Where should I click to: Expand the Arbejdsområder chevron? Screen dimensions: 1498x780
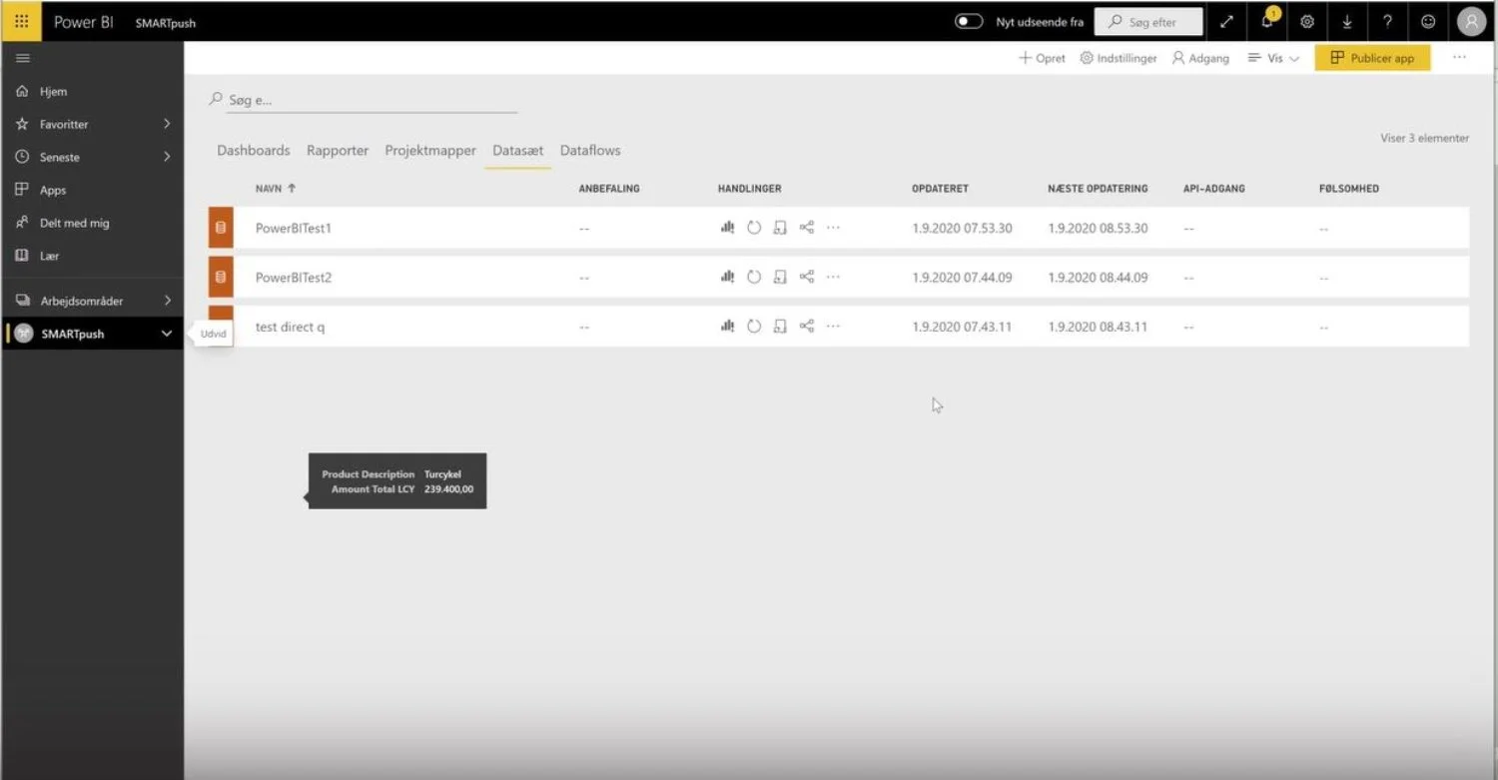(167, 301)
